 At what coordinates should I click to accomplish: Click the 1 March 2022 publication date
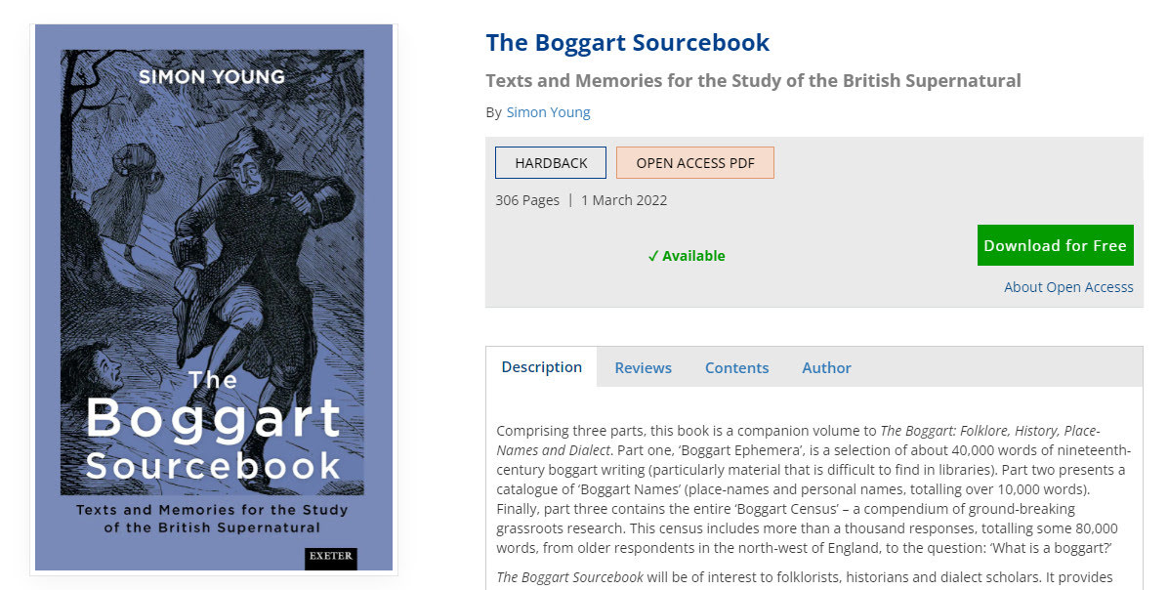click(624, 199)
